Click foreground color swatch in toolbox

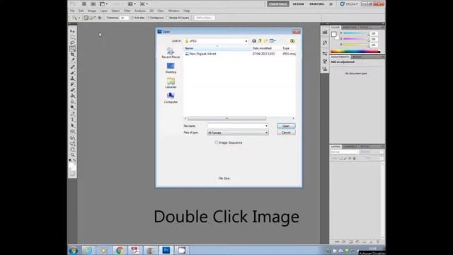coord(71,166)
